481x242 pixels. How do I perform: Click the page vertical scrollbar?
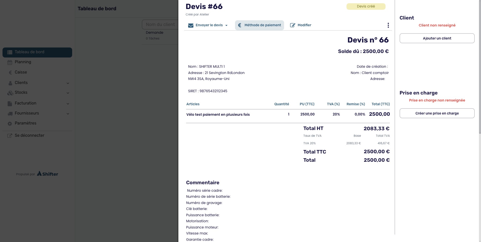[x=479, y=67]
